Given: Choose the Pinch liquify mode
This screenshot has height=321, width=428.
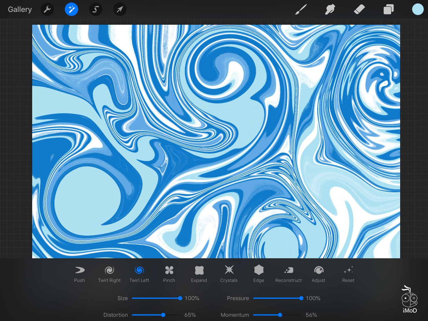Looking at the screenshot, I should 169,274.
